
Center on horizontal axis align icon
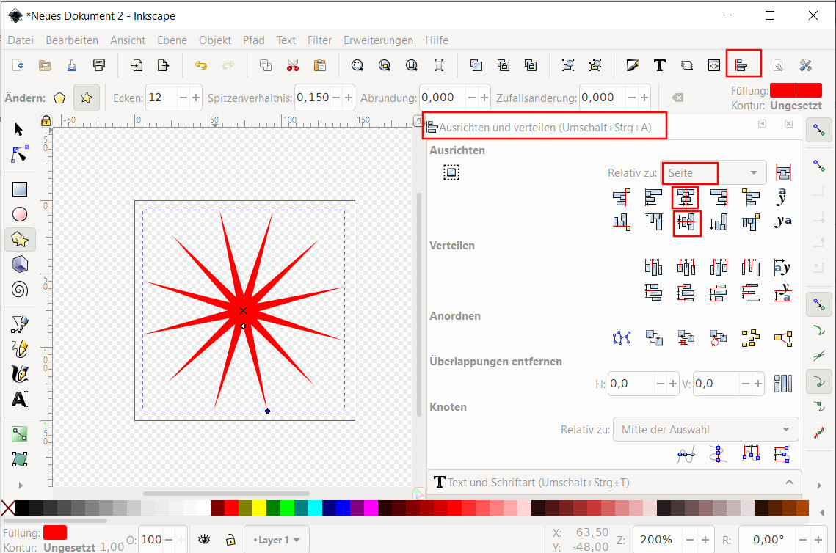coord(686,221)
